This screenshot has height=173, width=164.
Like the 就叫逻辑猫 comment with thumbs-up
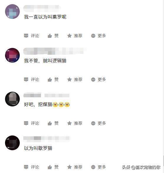pos(50,80)
